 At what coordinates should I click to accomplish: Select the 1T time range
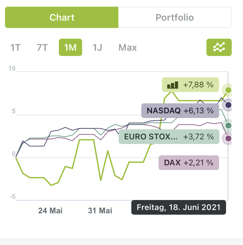(x=16, y=48)
